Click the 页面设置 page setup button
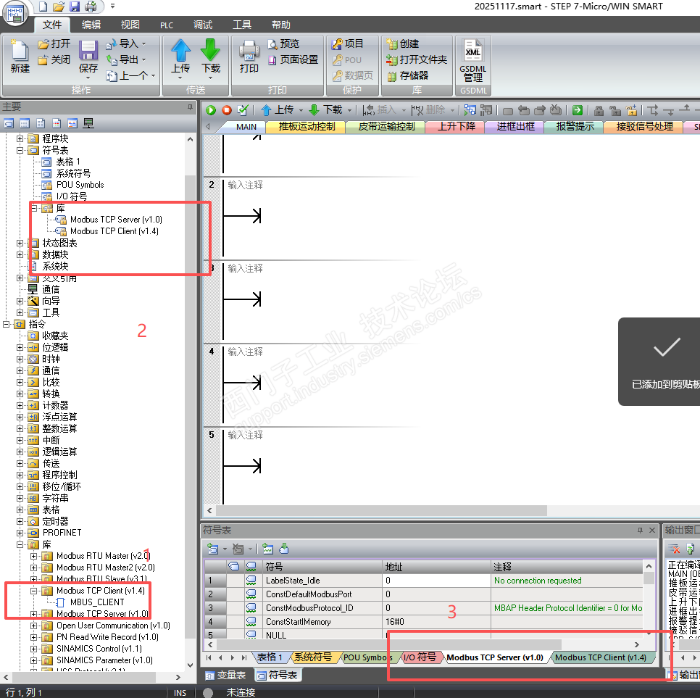The height and width of the screenshot is (698, 700). 293,60
